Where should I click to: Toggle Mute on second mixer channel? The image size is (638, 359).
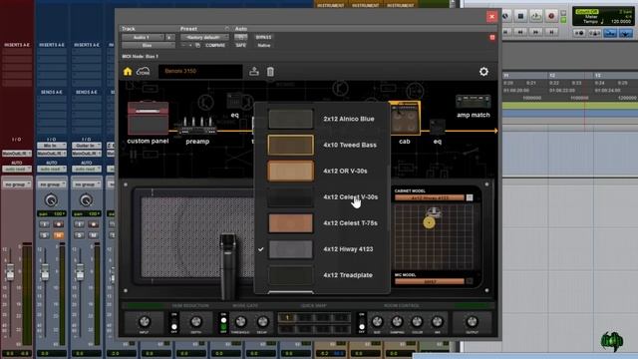[58, 235]
